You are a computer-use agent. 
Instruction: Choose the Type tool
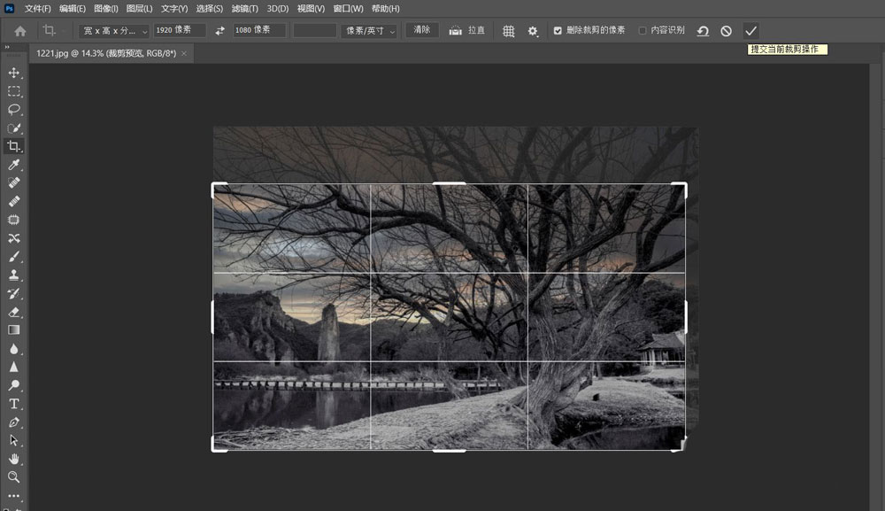pyautogui.click(x=14, y=404)
